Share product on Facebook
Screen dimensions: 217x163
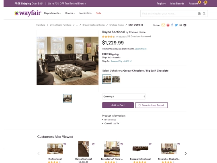point(172,25)
